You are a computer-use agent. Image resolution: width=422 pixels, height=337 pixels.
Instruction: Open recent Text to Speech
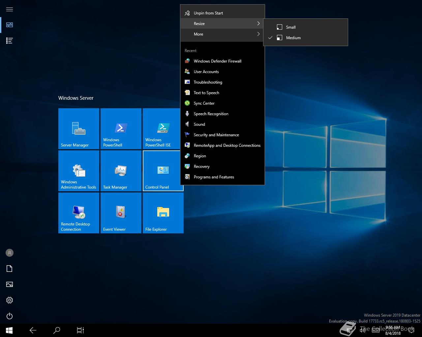click(x=223, y=93)
